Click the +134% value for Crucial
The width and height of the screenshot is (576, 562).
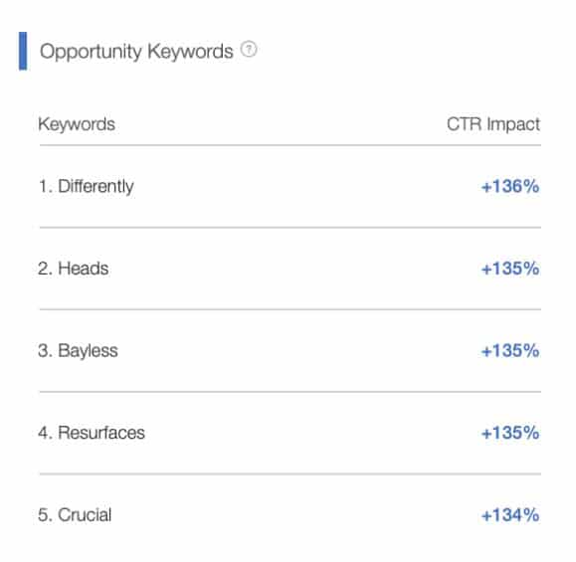(x=510, y=515)
